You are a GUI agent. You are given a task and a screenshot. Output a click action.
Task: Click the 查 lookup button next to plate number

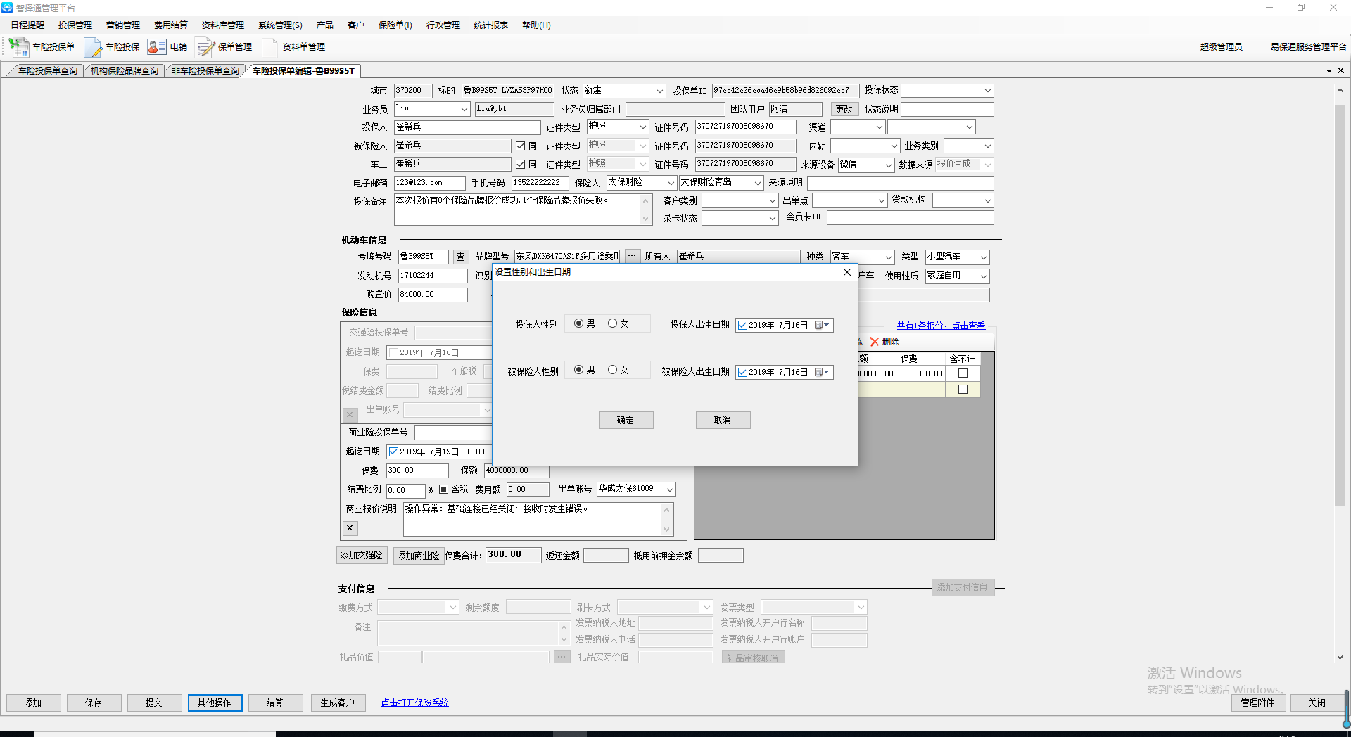click(460, 257)
